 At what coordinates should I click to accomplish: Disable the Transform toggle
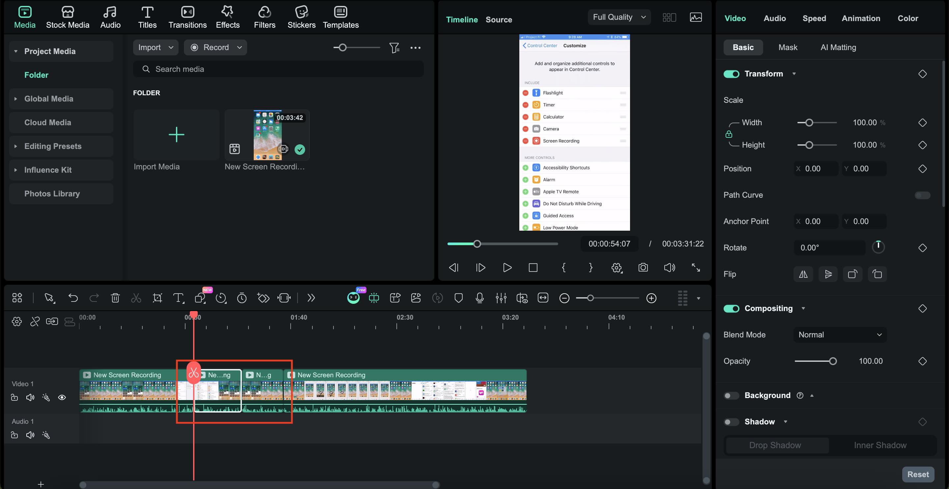click(731, 74)
